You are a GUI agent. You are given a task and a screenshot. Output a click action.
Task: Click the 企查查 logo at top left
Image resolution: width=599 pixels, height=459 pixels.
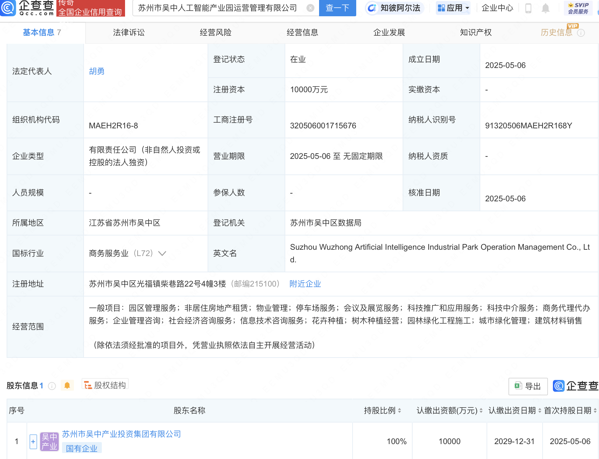click(x=27, y=8)
